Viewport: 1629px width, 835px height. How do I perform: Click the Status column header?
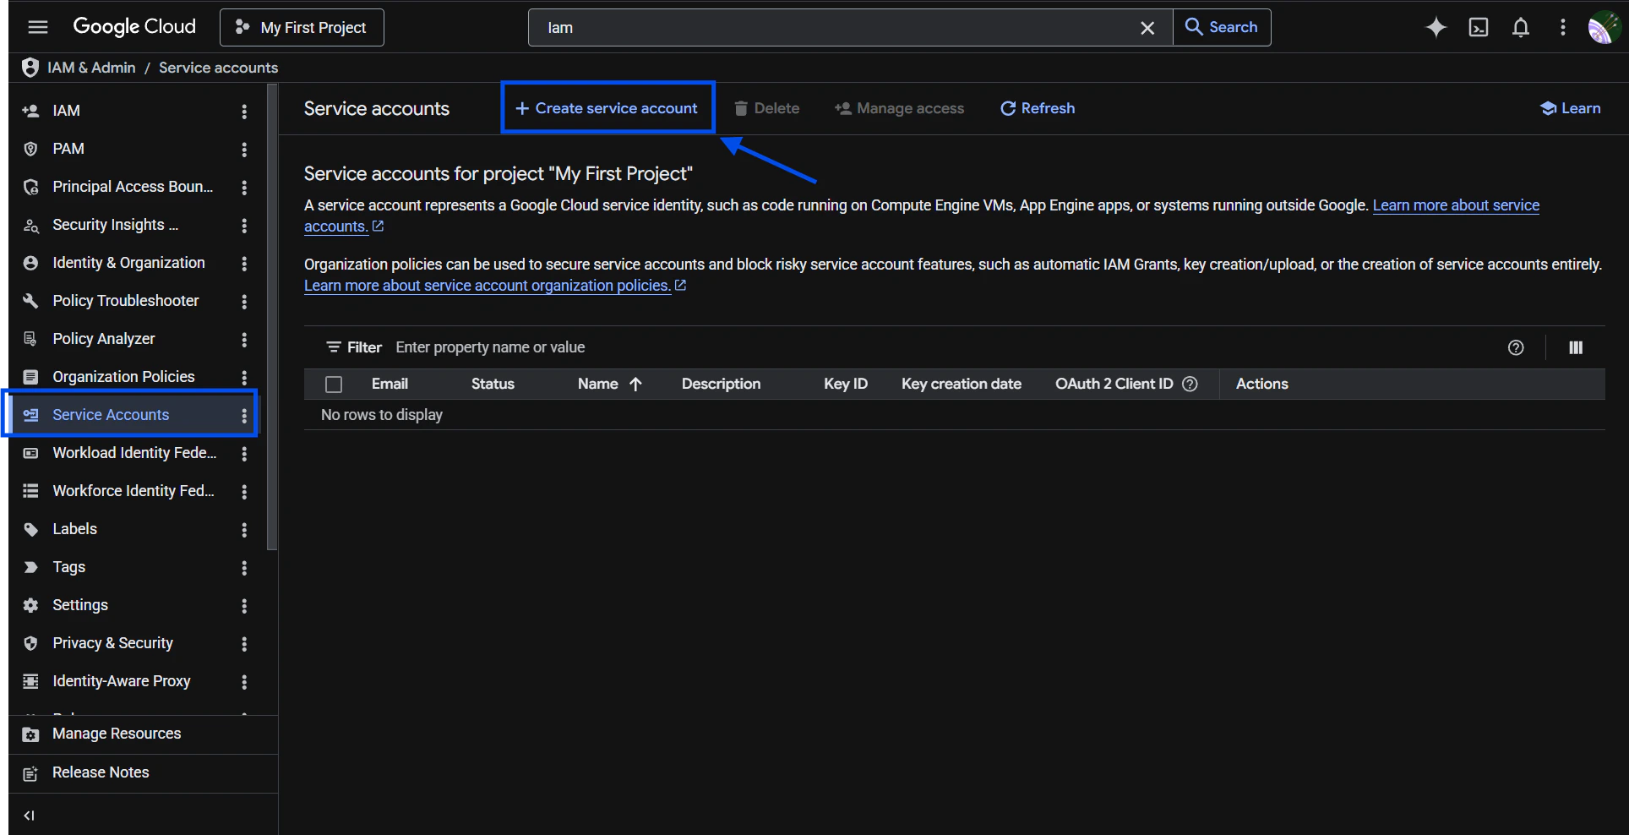point(493,384)
